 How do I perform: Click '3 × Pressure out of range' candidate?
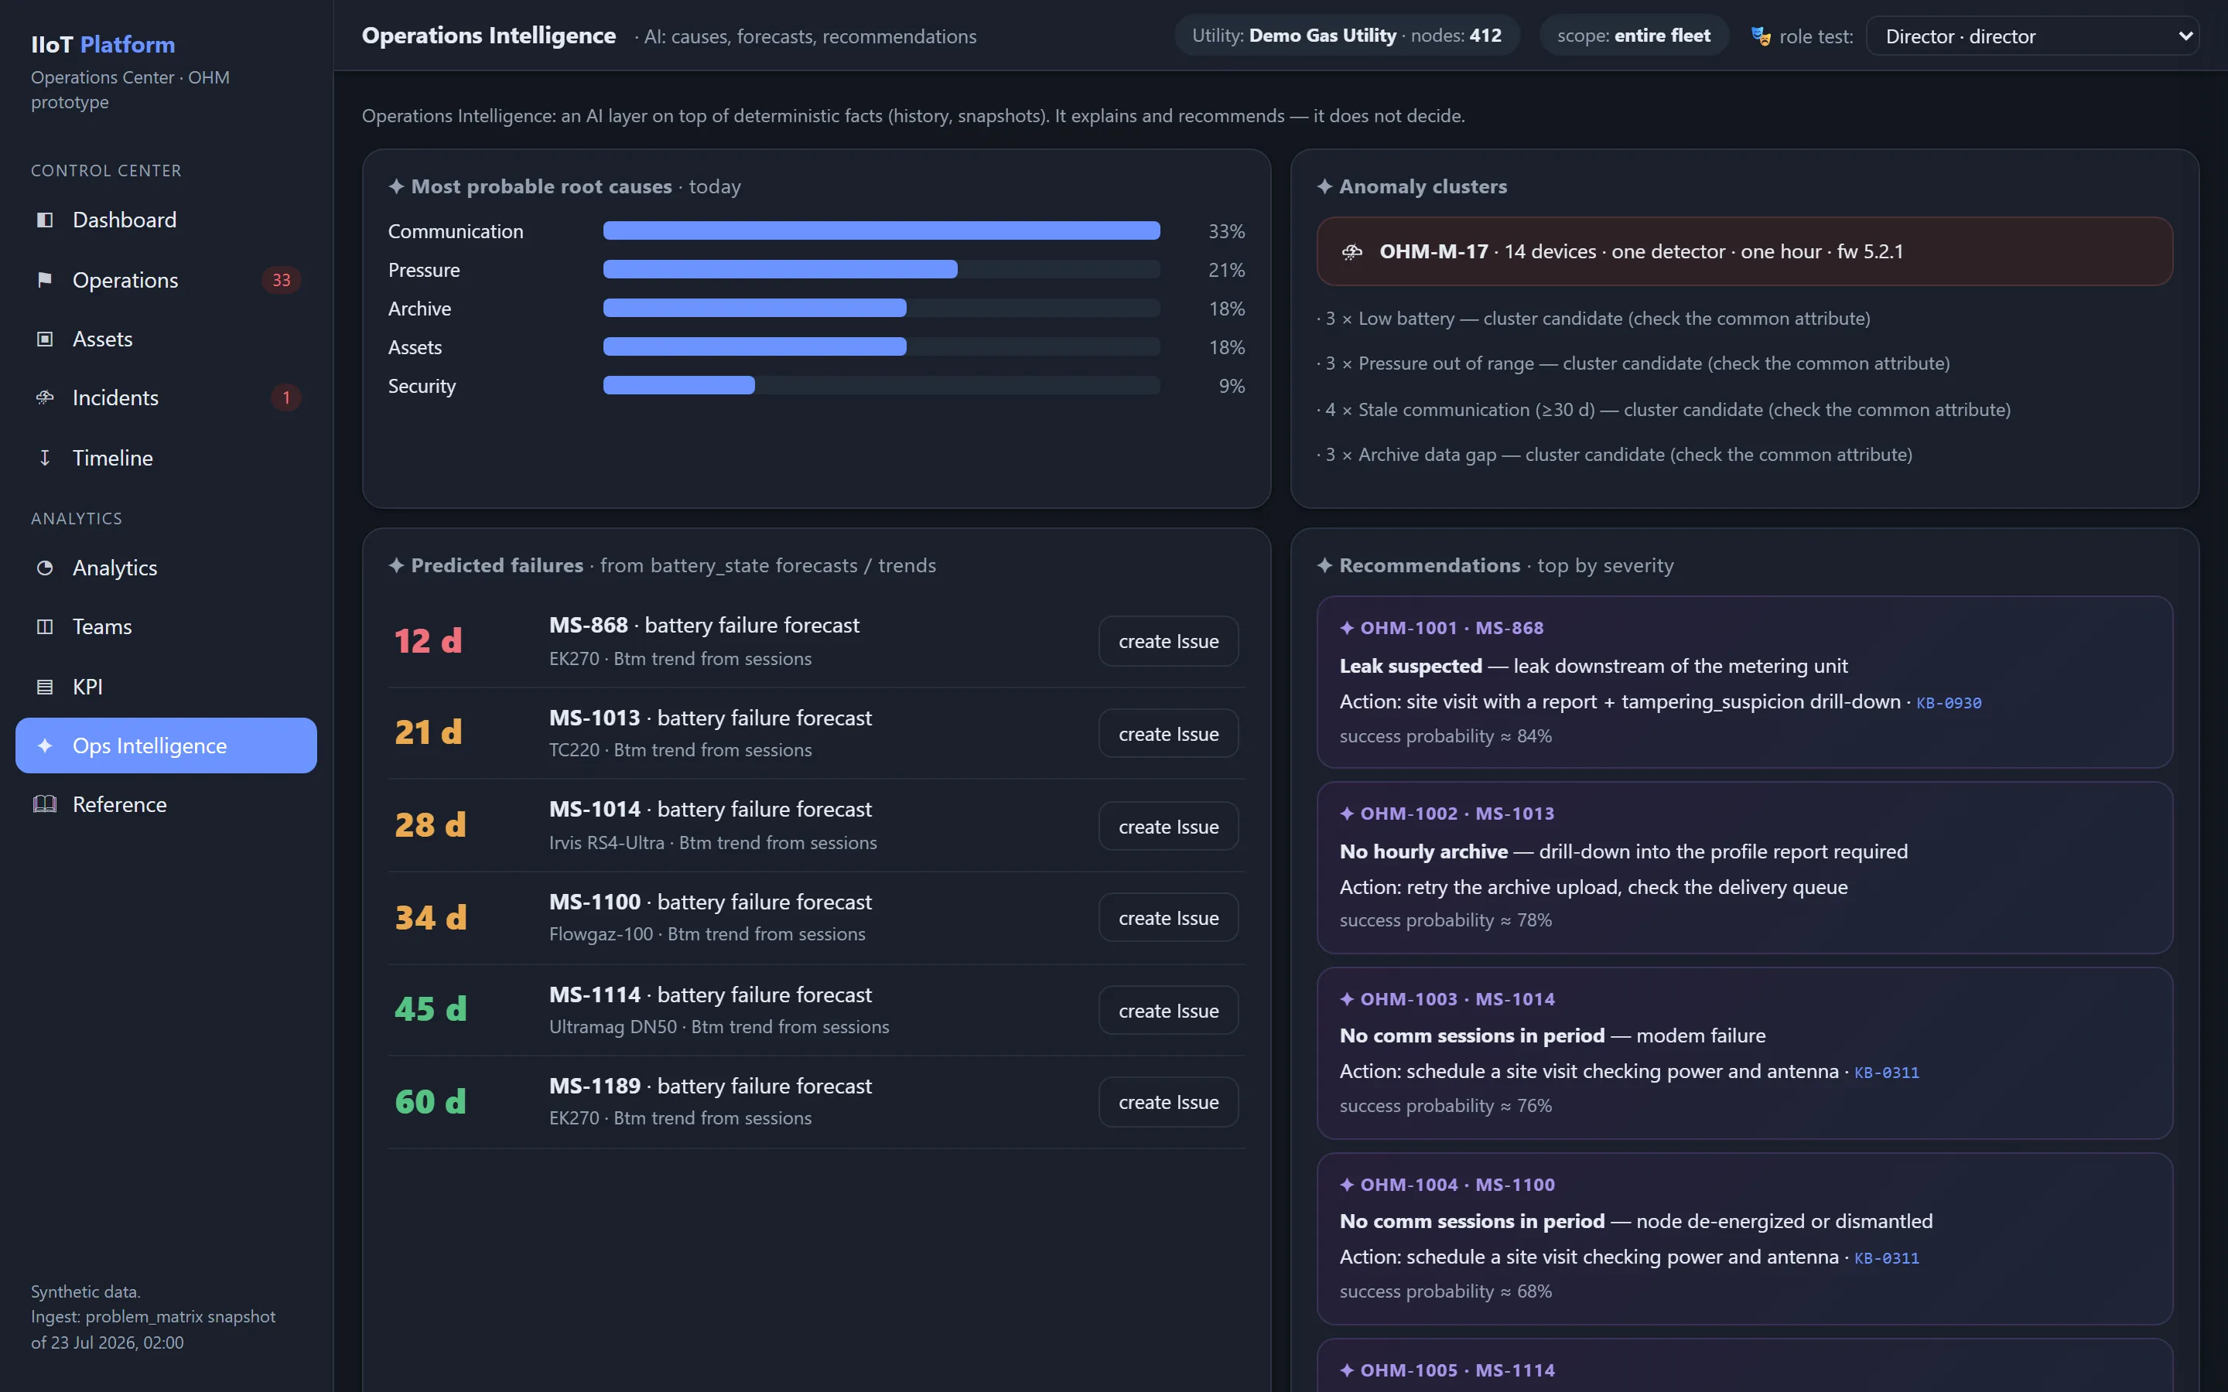click(1633, 363)
